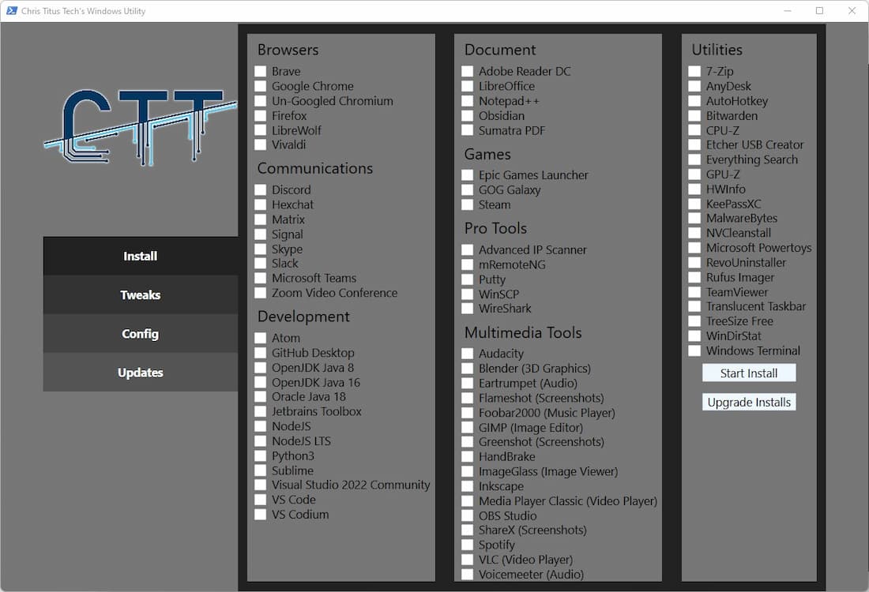Select the Firefox checkbox
Viewport: 869px width, 592px height.
coord(261,116)
